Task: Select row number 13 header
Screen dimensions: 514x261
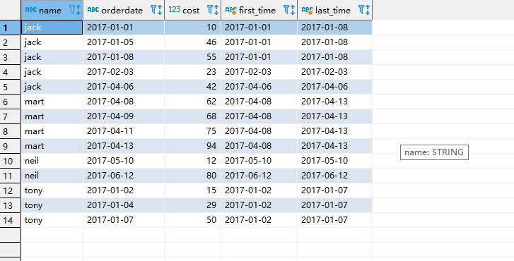Action: [11, 205]
